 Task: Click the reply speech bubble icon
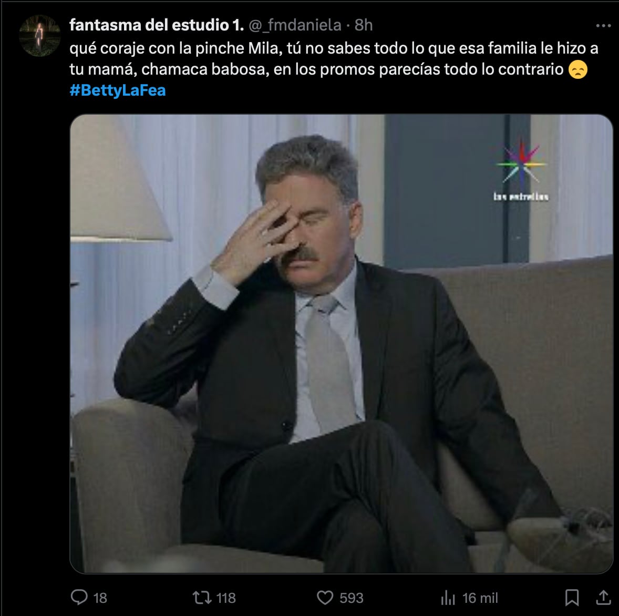79,597
